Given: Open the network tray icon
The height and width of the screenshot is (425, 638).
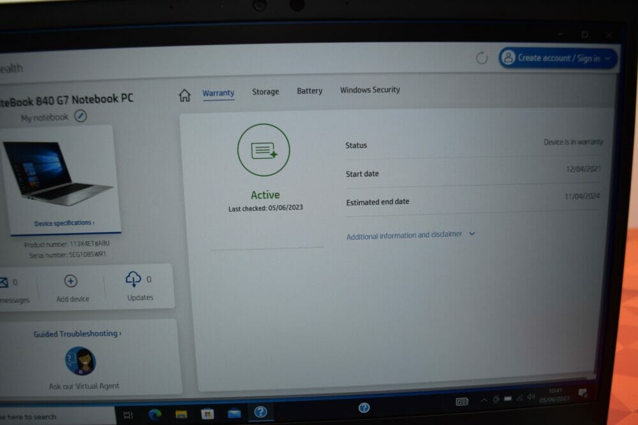Looking at the screenshot, I should click(x=519, y=398).
